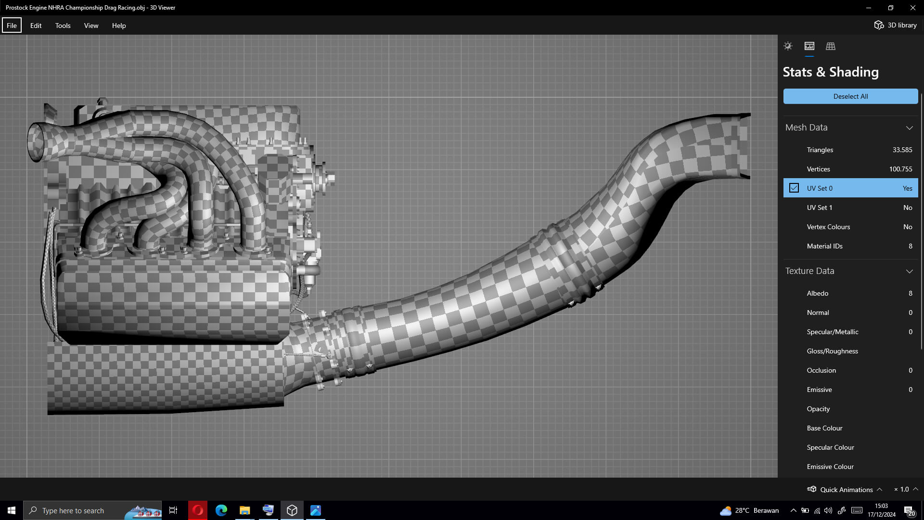Open Opera browser from the taskbar
Image resolution: width=924 pixels, height=520 pixels.
pyautogui.click(x=197, y=510)
